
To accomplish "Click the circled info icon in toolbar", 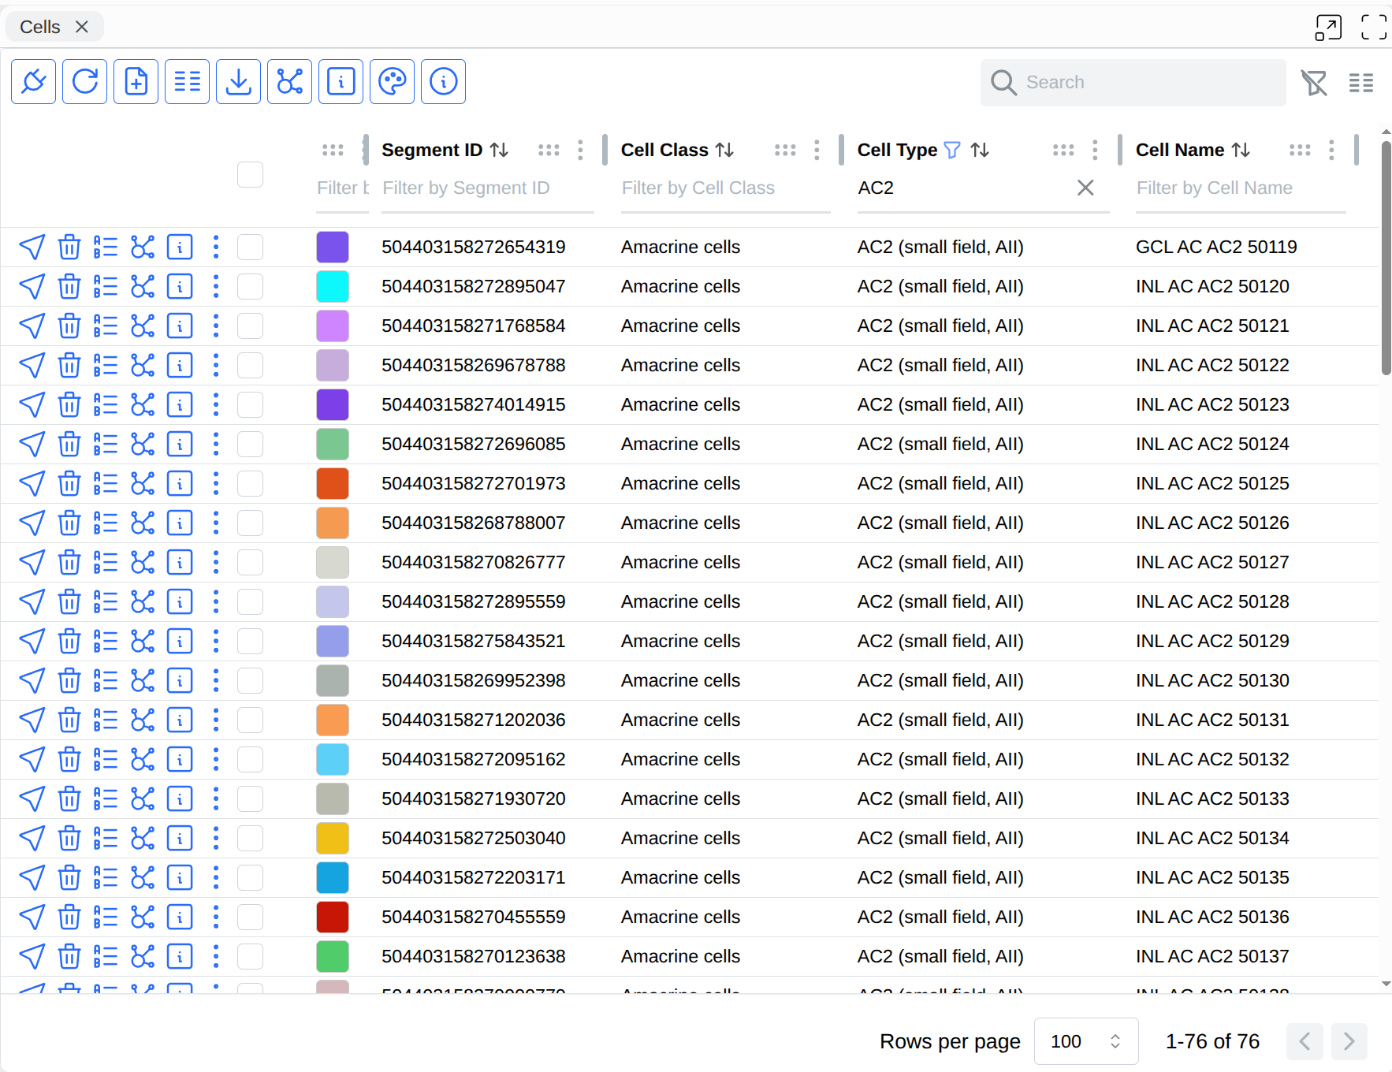I will coord(443,81).
